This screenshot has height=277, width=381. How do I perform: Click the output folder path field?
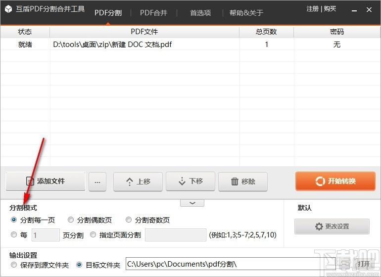[x=231, y=264]
